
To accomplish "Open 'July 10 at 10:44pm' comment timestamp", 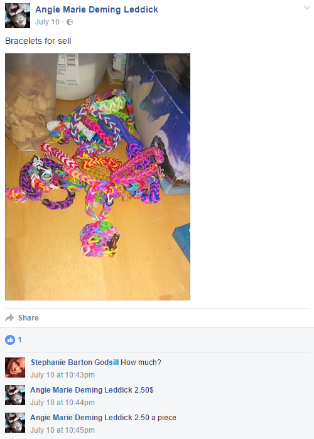I will [63, 403].
